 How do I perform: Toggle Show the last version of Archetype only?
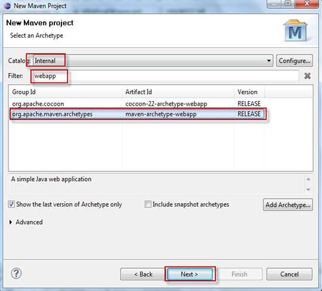click(x=11, y=204)
